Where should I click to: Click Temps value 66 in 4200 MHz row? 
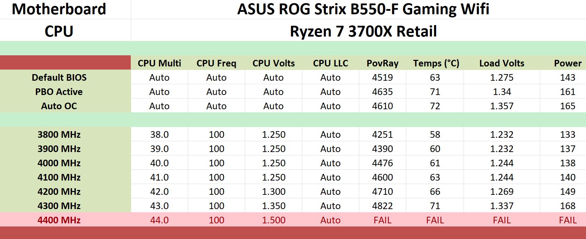coord(435,192)
